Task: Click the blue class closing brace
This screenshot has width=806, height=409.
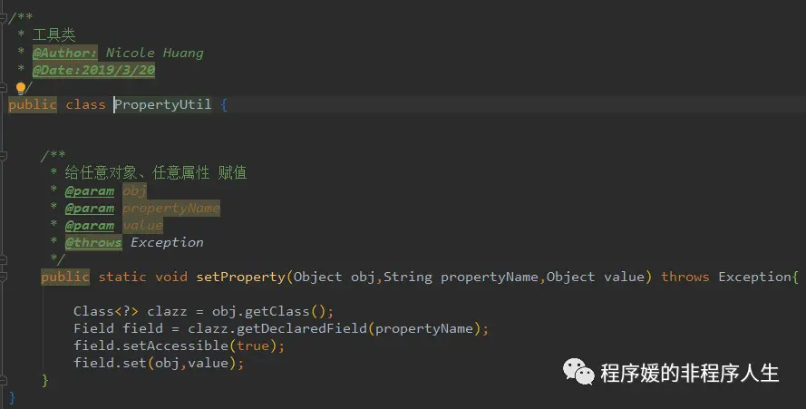Action: [12, 398]
